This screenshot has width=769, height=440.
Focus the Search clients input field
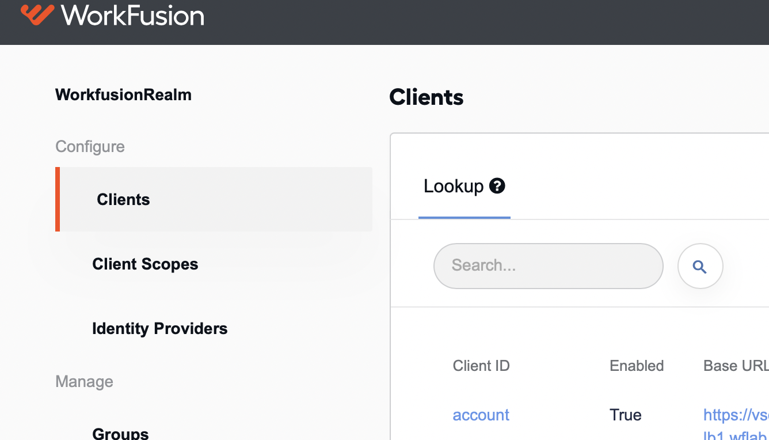[x=548, y=265]
